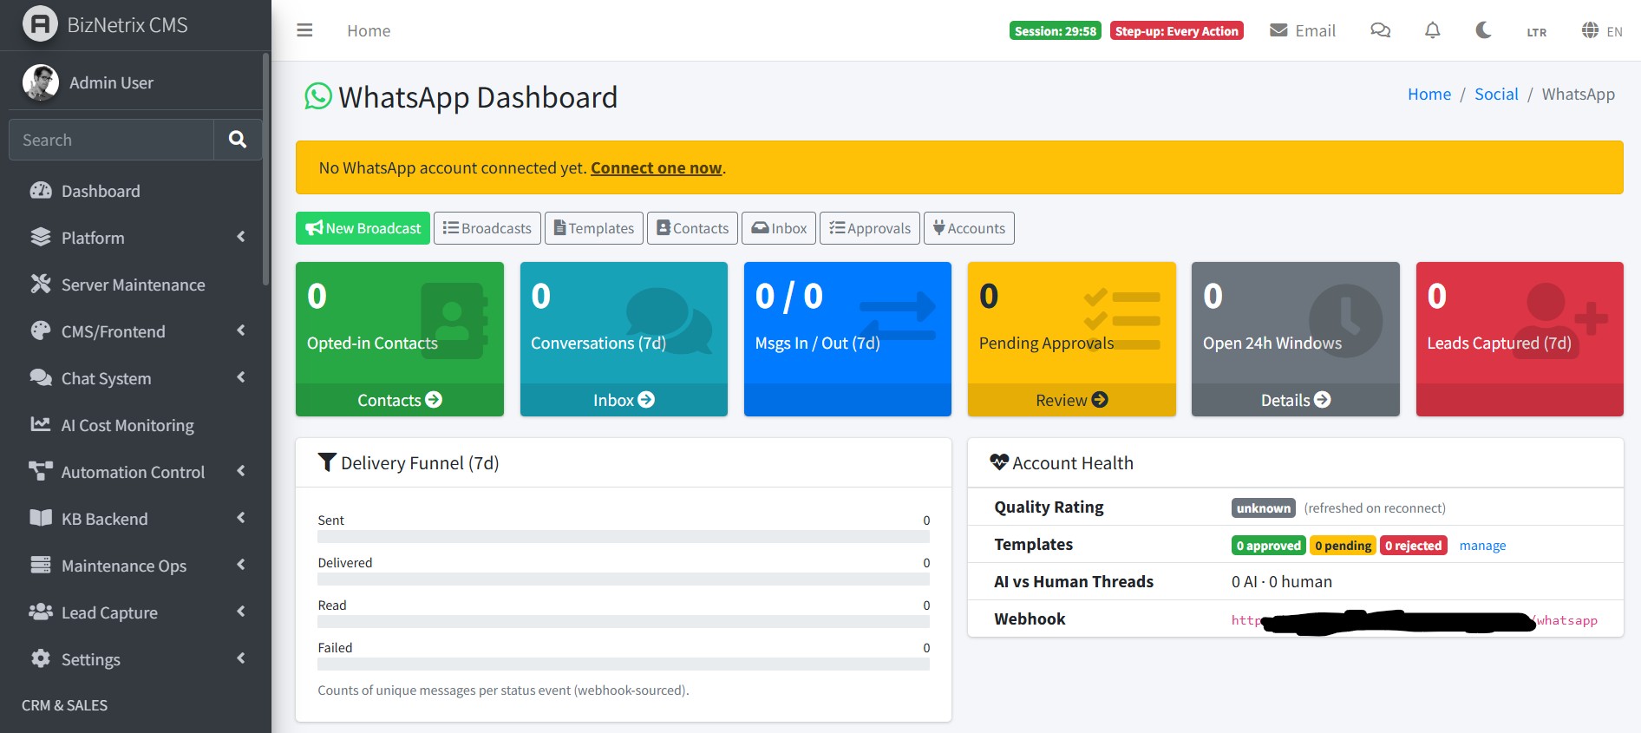The width and height of the screenshot is (1641, 733).
Task: Expand the Lead Capture menu
Action: point(135,612)
